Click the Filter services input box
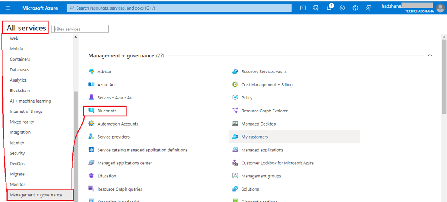Image resolution: width=447 pixels, height=202 pixels. coord(80,29)
